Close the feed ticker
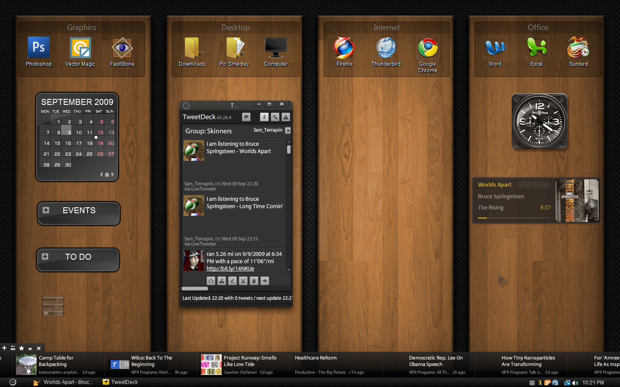The width and height of the screenshot is (620, 387). pyautogui.click(x=39, y=348)
